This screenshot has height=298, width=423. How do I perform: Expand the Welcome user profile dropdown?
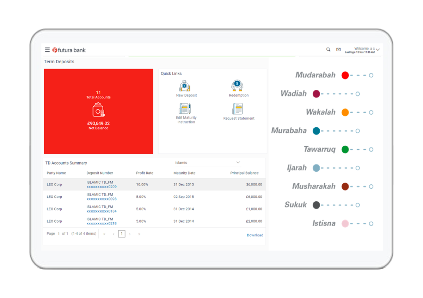click(378, 50)
